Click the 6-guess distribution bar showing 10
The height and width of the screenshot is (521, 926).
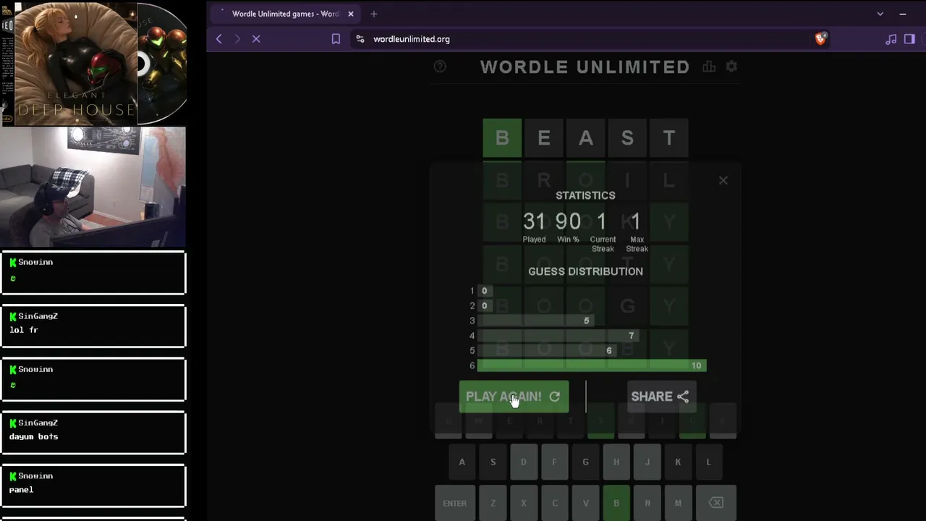point(592,365)
